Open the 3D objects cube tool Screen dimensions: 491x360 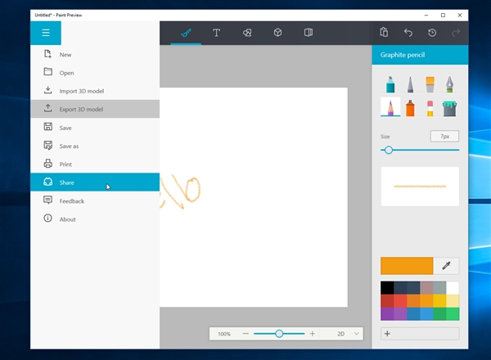tap(277, 33)
